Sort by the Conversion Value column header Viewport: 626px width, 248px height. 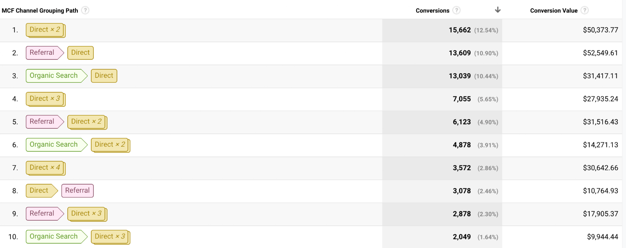coord(554,11)
